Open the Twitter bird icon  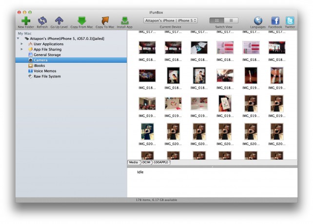(x=290, y=20)
